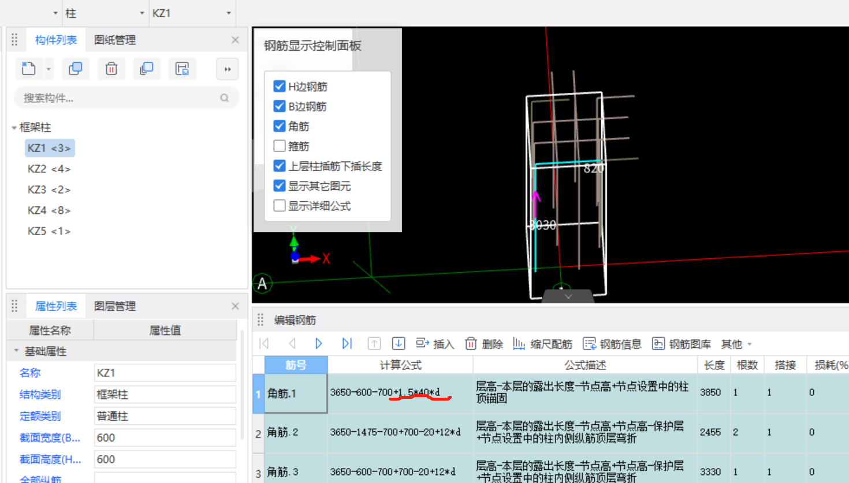Select KZ2 <4> in the component tree
This screenshot has height=483, width=849.
(x=49, y=169)
